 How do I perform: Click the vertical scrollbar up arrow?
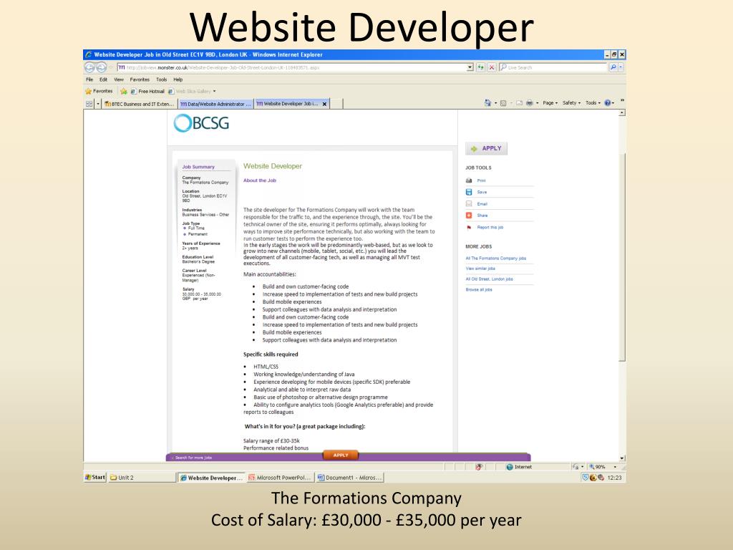tap(622, 112)
